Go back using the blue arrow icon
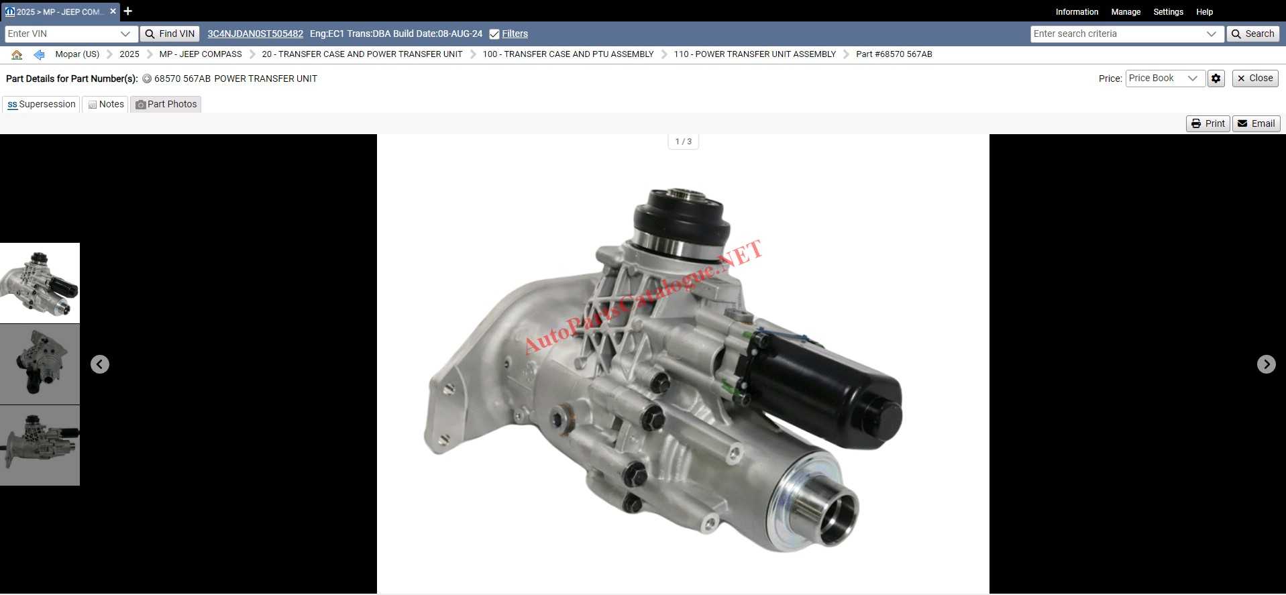Screen dimensions: 1286x595 click(39, 54)
